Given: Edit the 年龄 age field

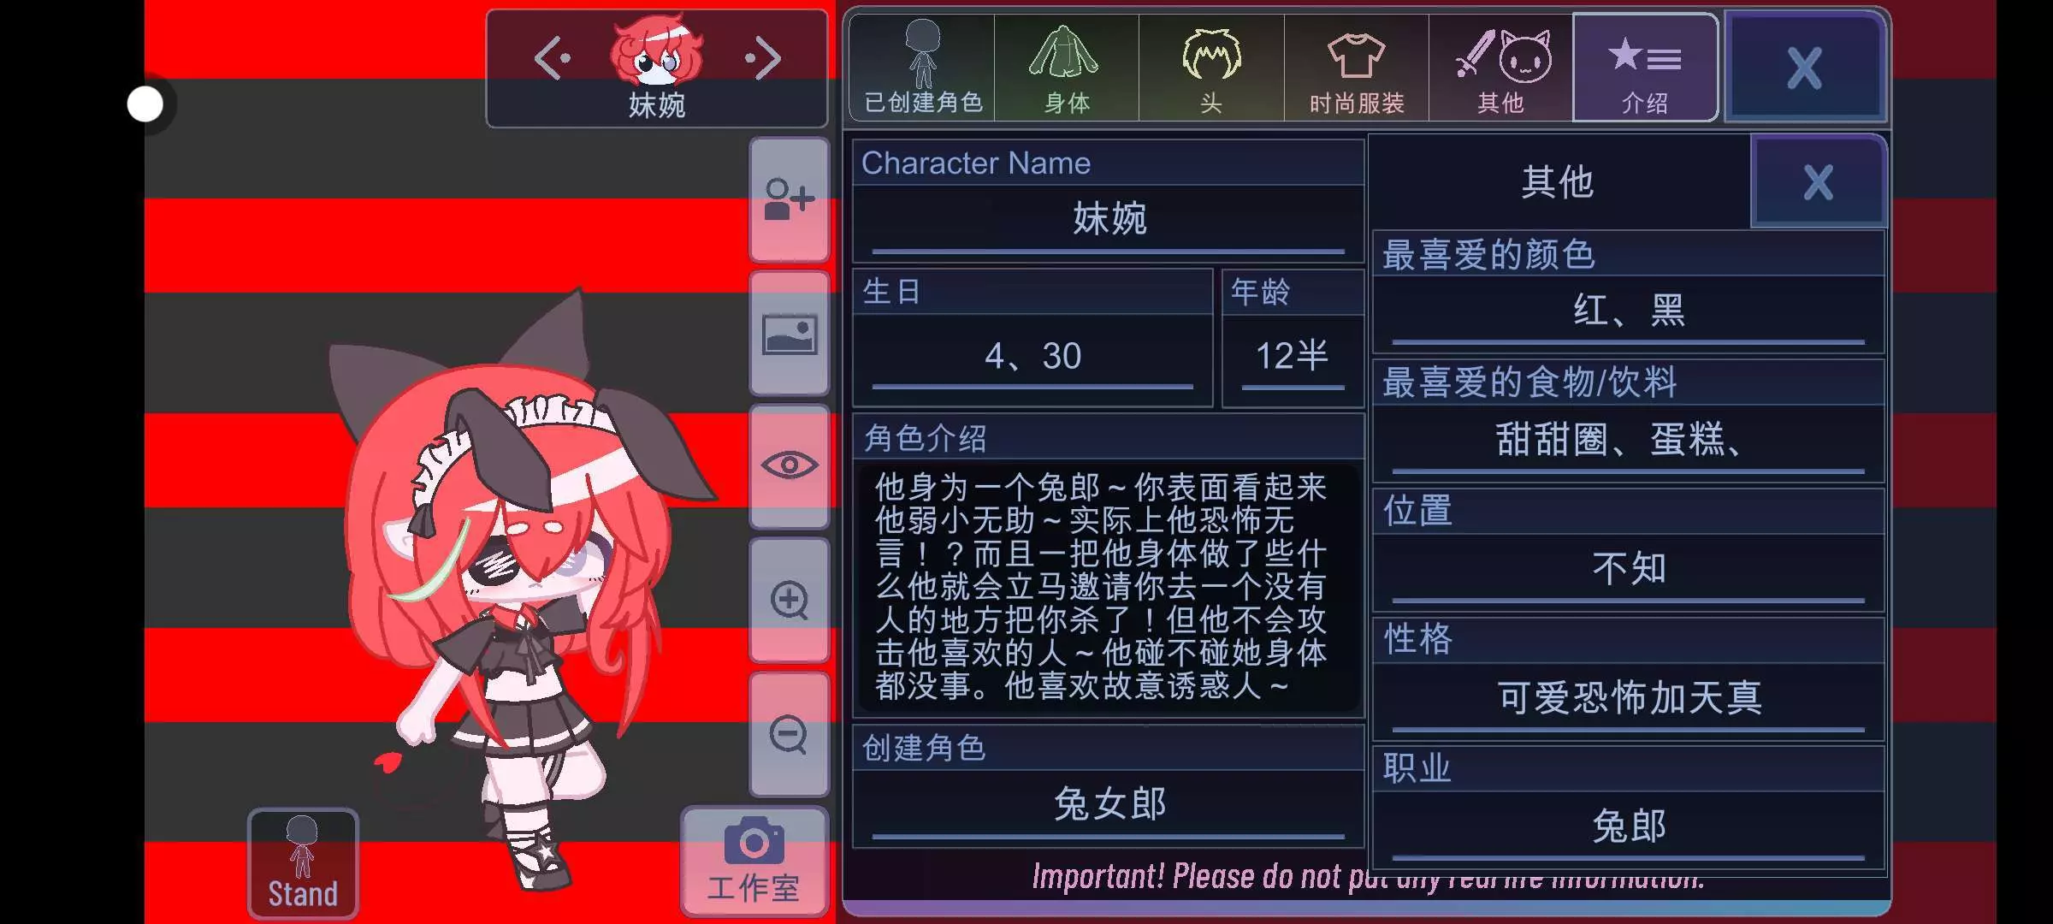Looking at the screenshot, I should pos(1293,358).
